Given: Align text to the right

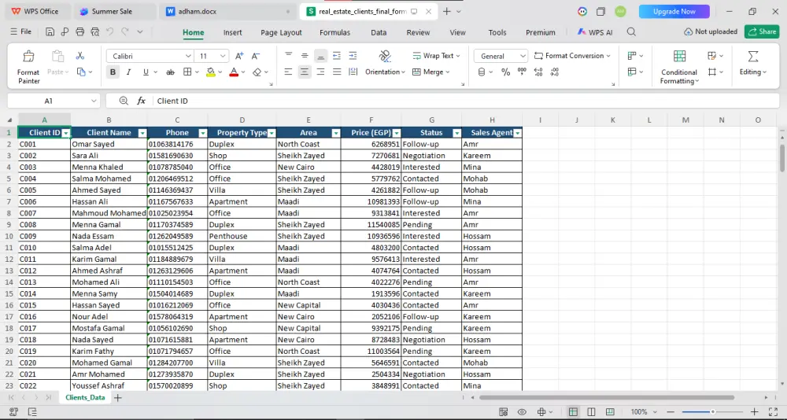Looking at the screenshot, I should (x=321, y=72).
